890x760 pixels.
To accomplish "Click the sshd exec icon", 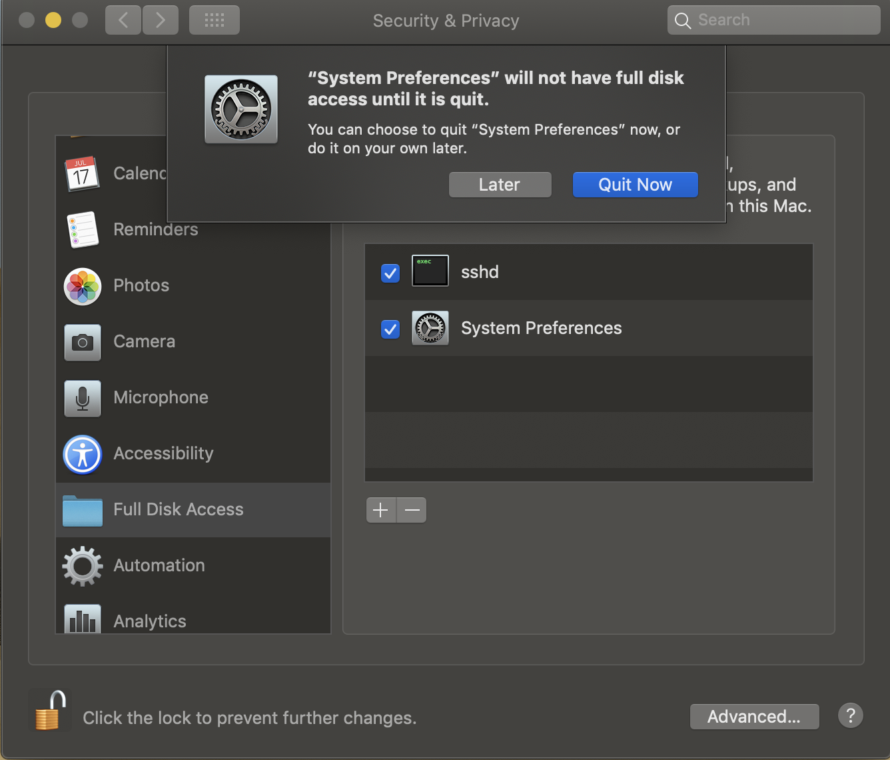I will pos(430,271).
